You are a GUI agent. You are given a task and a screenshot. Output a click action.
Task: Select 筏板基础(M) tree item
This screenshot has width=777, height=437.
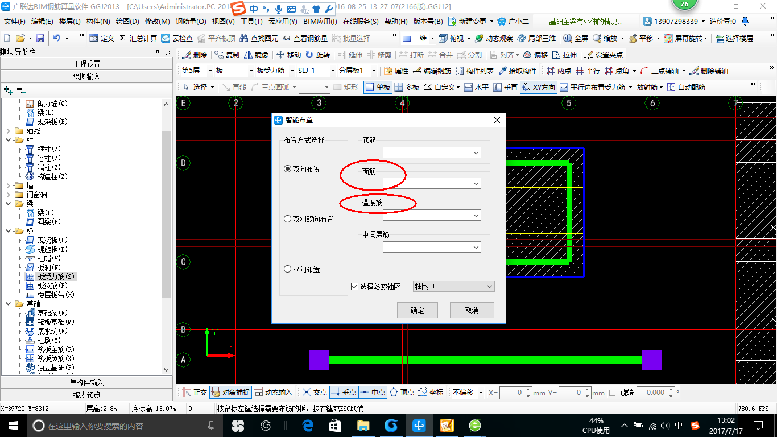click(x=56, y=322)
